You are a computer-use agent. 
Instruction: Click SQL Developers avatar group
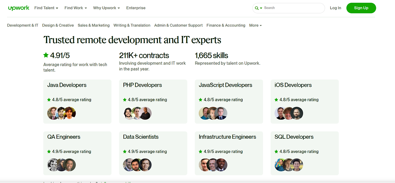[x=289, y=165]
